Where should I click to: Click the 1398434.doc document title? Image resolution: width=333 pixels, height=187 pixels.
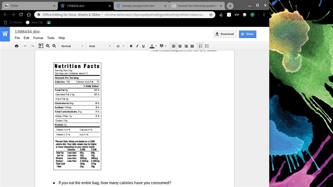coord(27,32)
